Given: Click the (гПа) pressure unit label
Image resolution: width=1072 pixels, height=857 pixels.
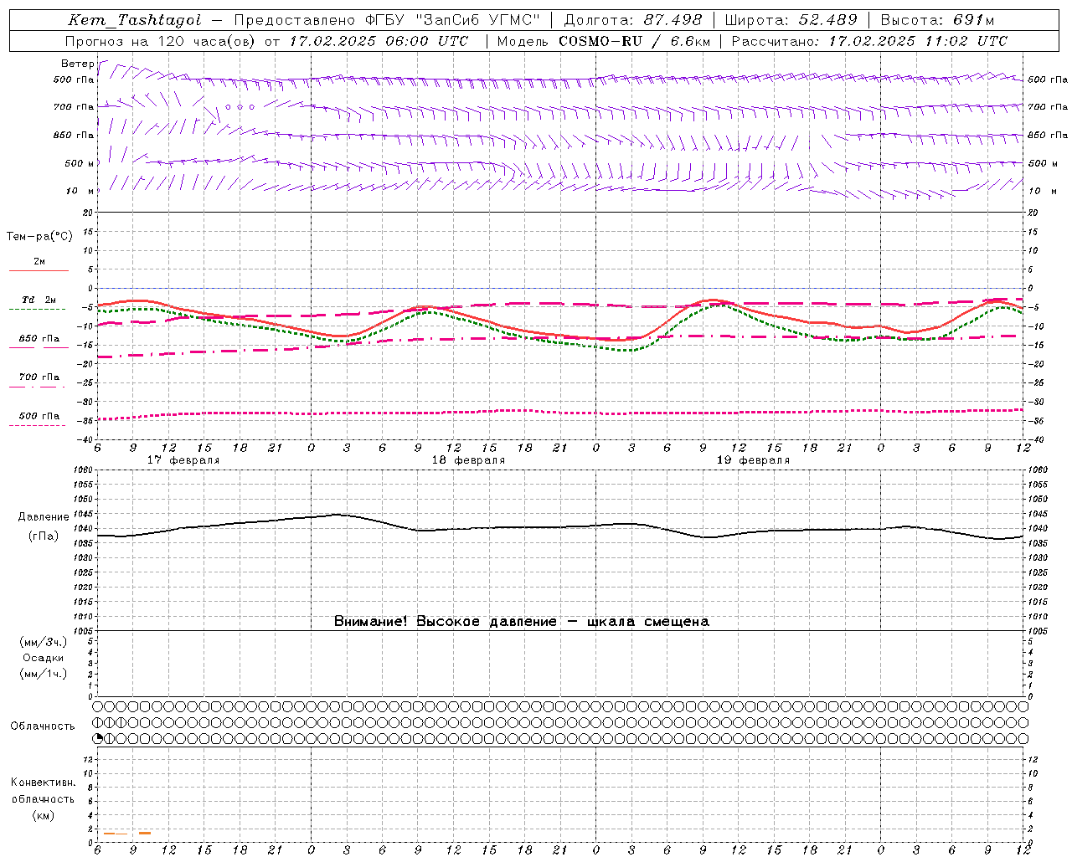Looking at the screenshot, I should [x=44, y=536].
